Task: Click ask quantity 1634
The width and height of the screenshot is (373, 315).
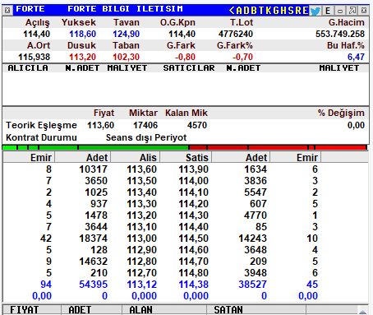Action: click(256, 169)
